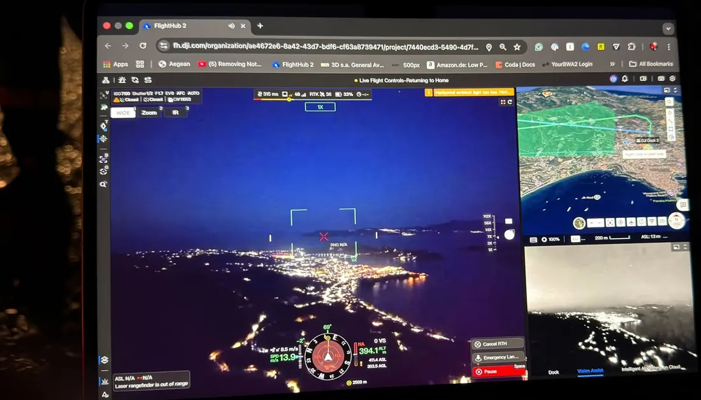Click the 315 ms latency indicator
The width and height of the screenshot is (701, 400).
pyautogui.click(x=268, y=94)
